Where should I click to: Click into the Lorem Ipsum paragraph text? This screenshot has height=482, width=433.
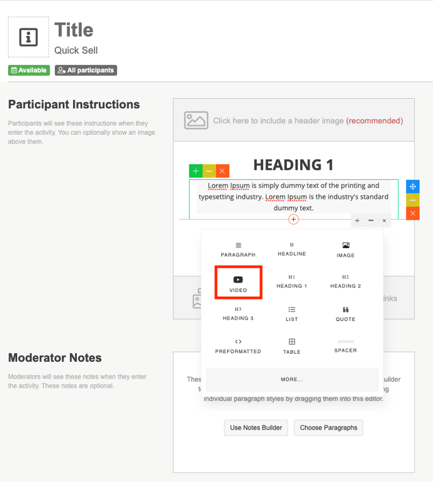(293, 197)
